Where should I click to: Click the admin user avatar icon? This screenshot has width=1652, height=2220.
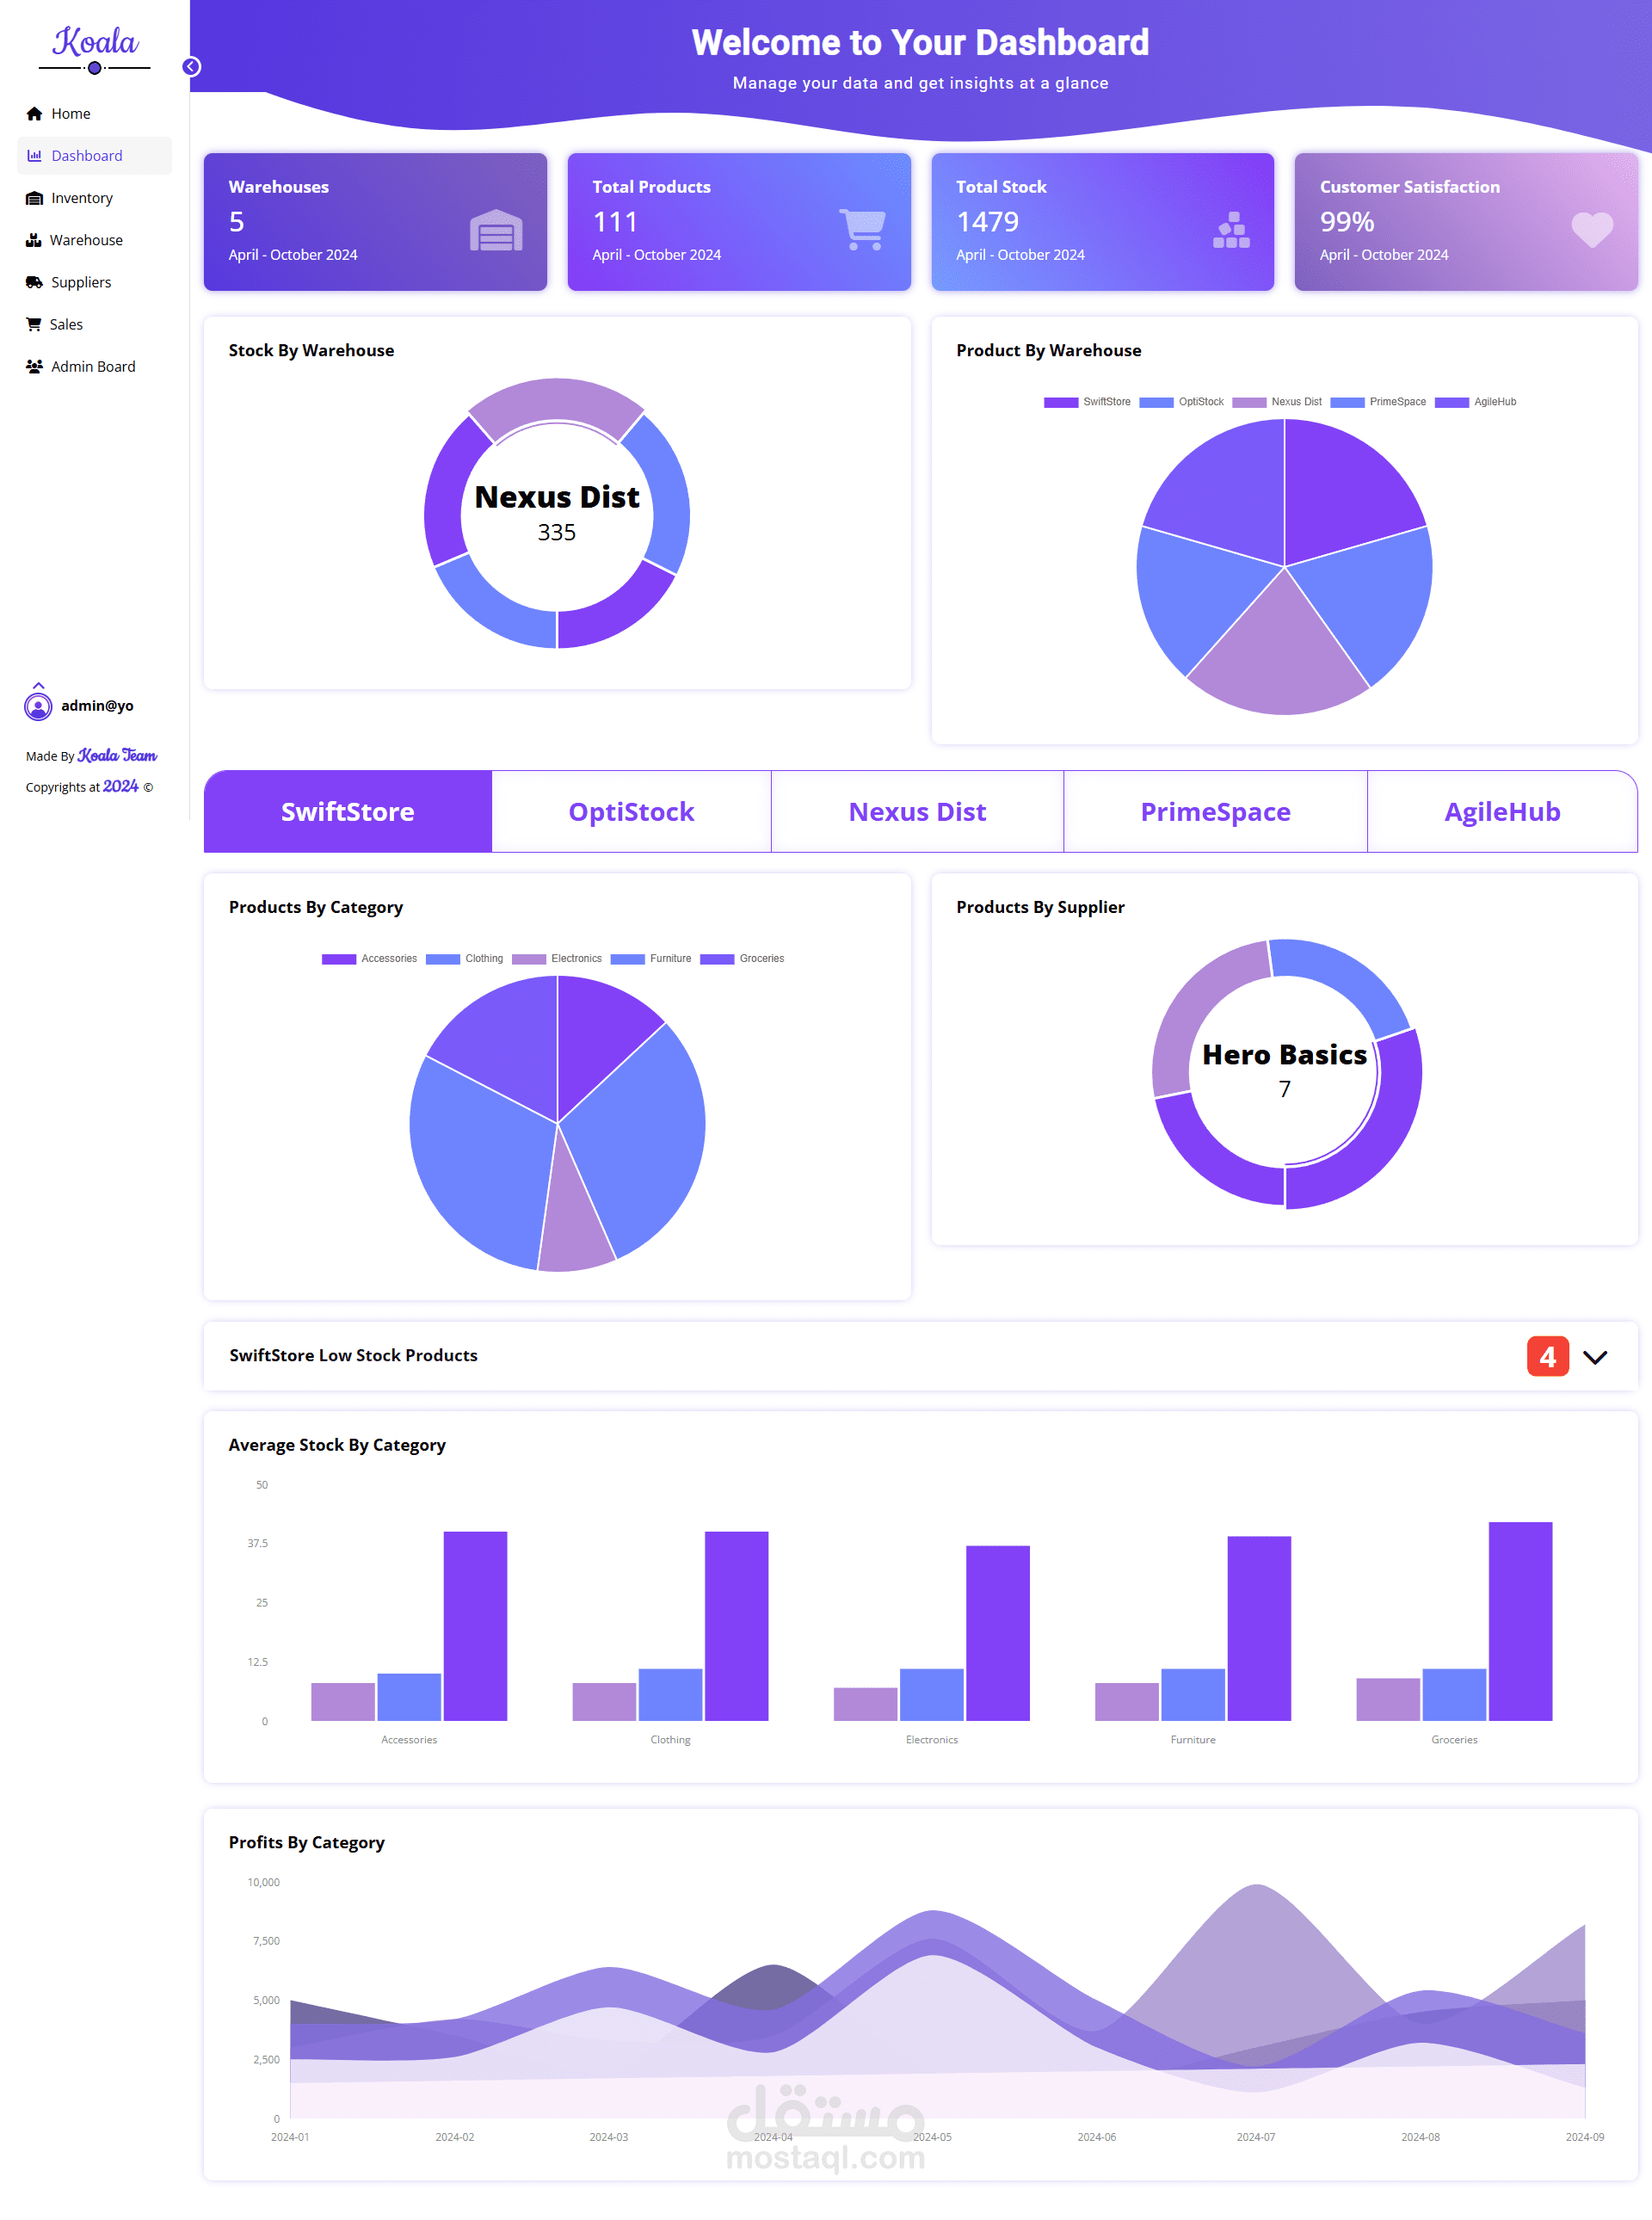tap(38, 707)
